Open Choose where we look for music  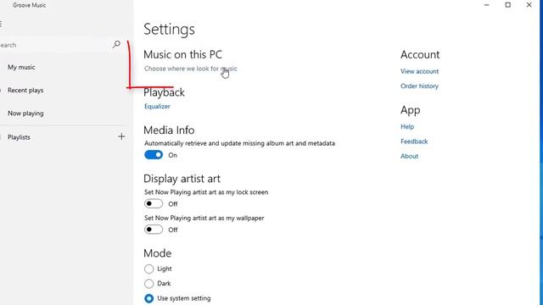coord(191,69)
